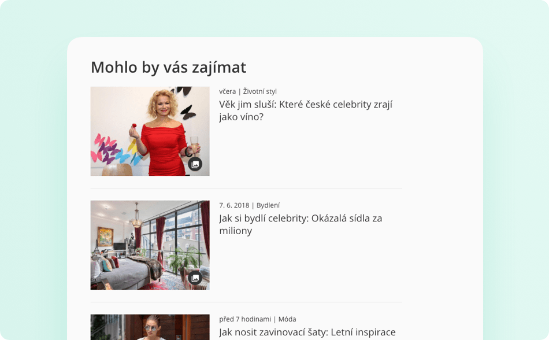Open article "Věk jim sluší: Které české celebrity"
The height and width of the screenshot is (340, 549).
(305, 110)
